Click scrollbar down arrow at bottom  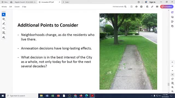click(168, 93)
